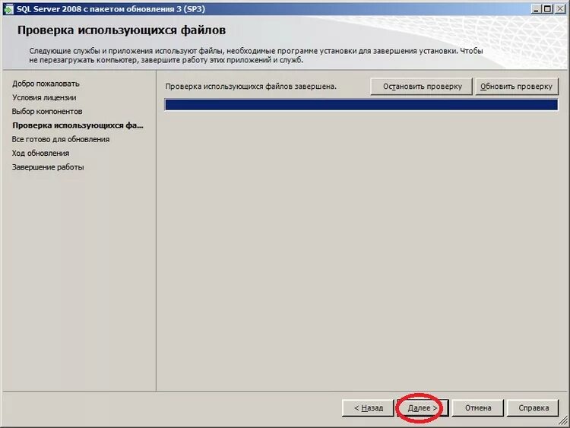Select the Проверка использующихся фа... step
The height and width of the screenshot is (428, 570).
tap(78, 125)
